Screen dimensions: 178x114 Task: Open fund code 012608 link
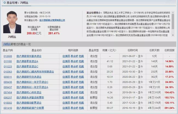8,56
